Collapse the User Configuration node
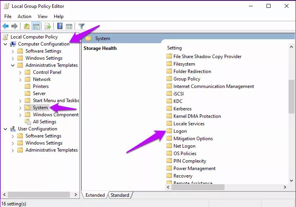This screenshot has width=296, height=207. [x=5, y=129]
